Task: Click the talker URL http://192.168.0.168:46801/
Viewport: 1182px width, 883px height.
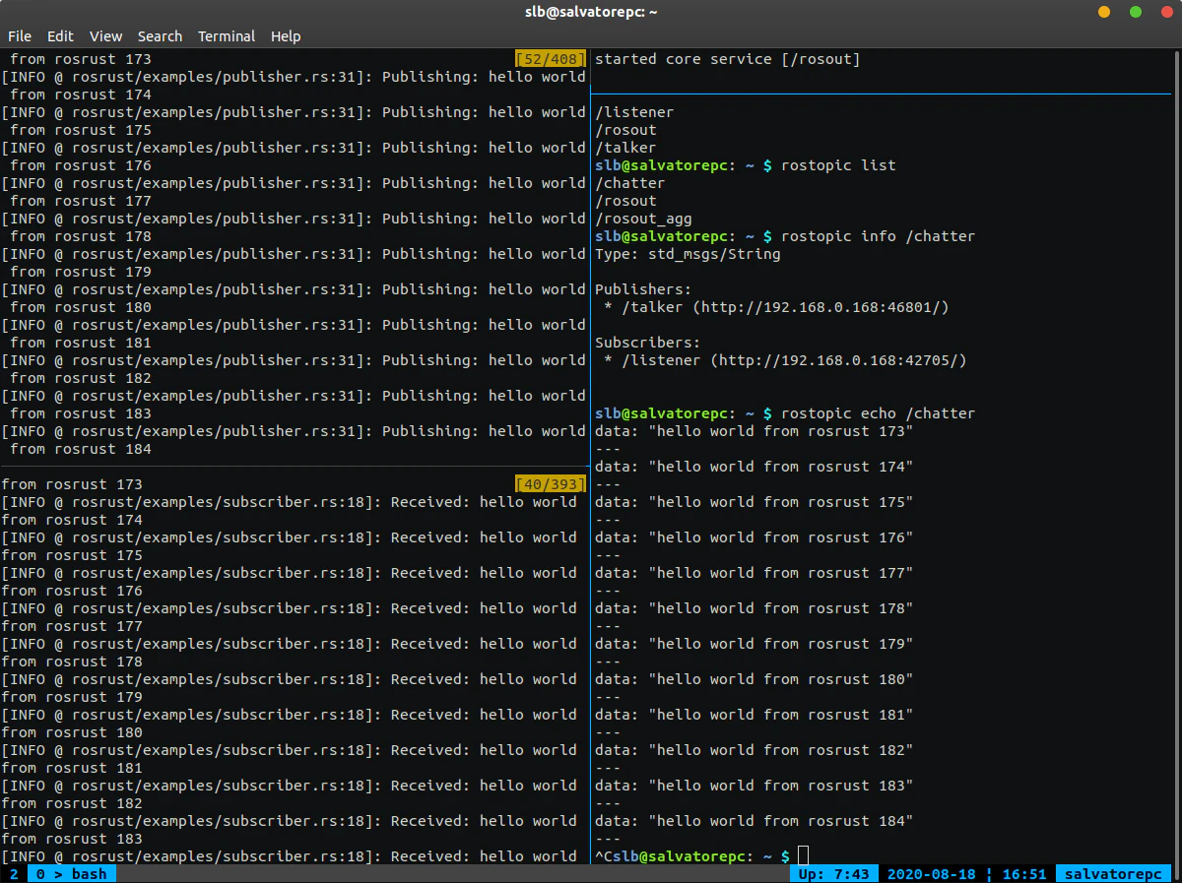Action: point(821,307)
